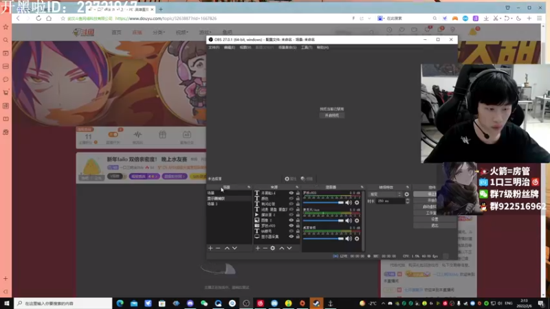Open the shopping cart icon in the browser sidebar
Viewport: 550px width, 309px height.
[5, 93]
